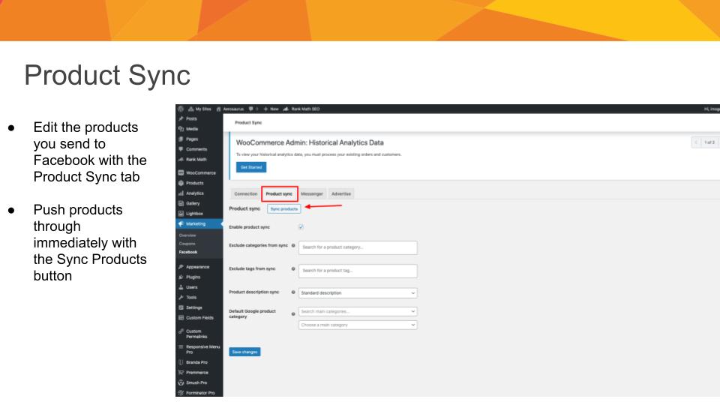Show help for Exclude tags from sync
Viewport: 720px width, 405px height.
(293, 268)
